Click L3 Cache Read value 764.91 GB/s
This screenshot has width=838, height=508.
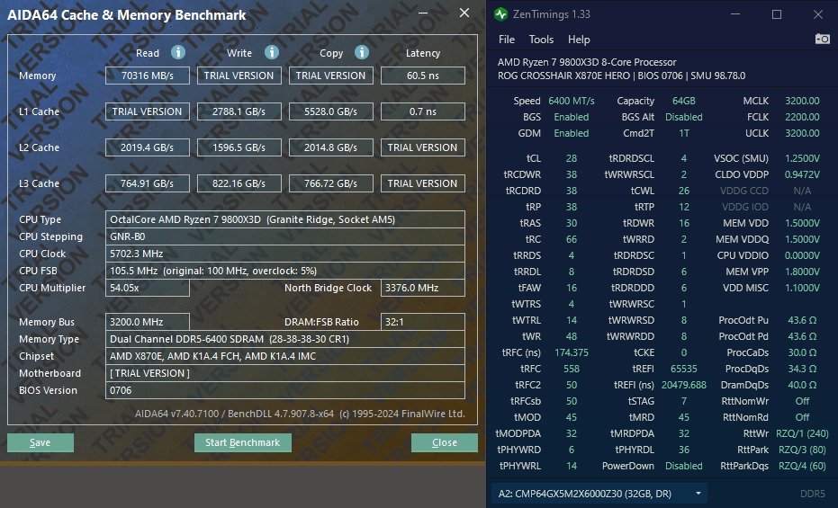tap(148, 183)
